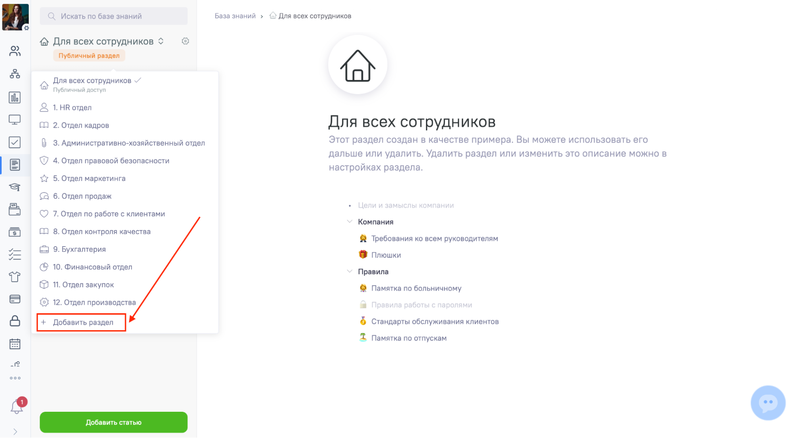
Task: Collapse the Компания group chevron
Action: 350,222
